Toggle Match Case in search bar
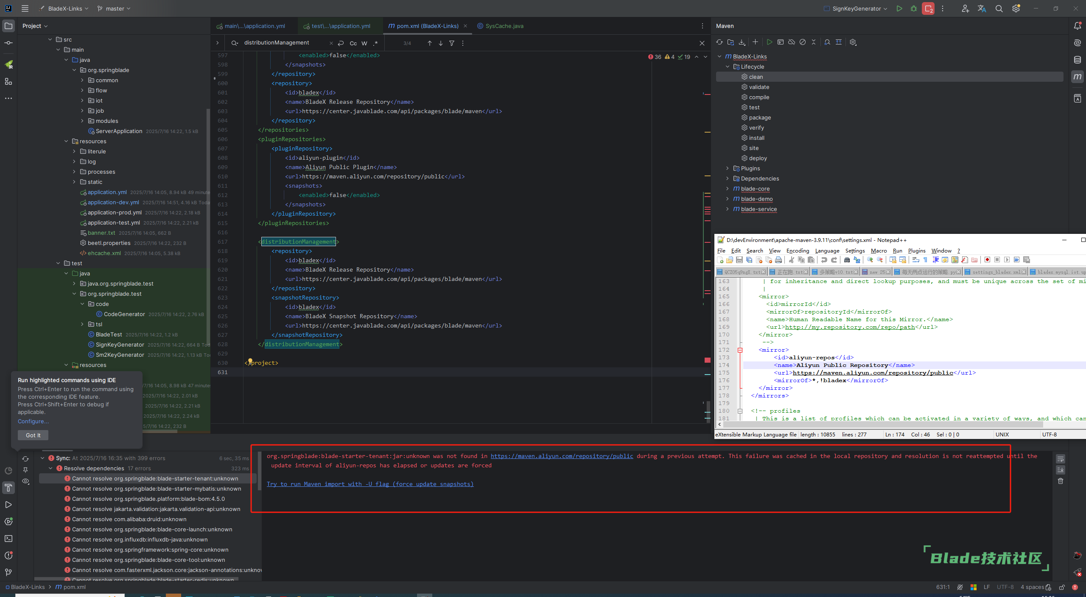 pos(353,43)
